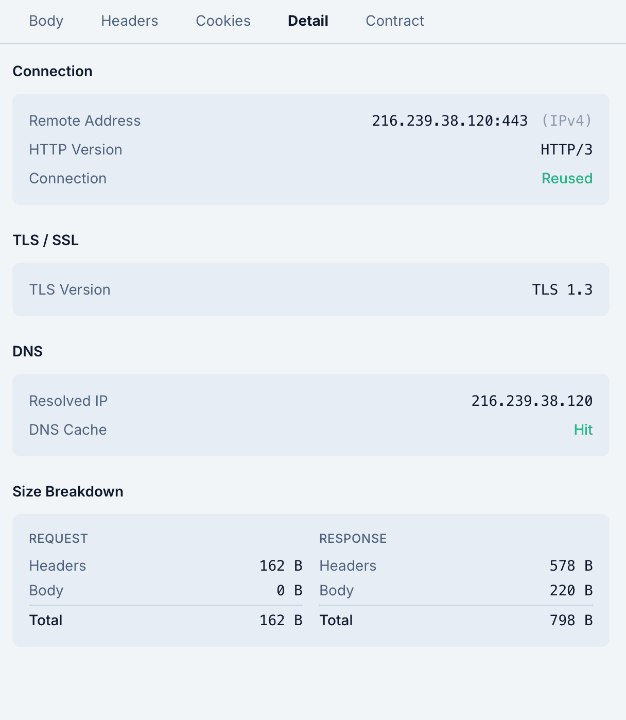Select the TLS / SSL section header
This screenshot has height=720, width=626.
[x=45, y=240]
